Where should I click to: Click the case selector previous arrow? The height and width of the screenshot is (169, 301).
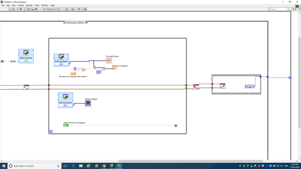coord(64,22)
